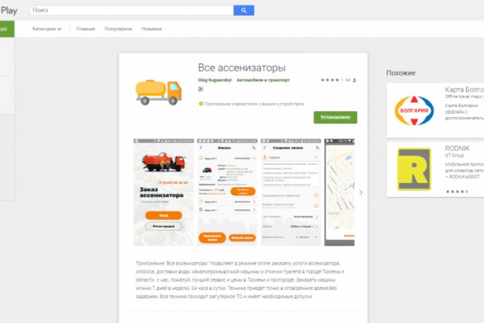Click the reviewers person icon beside 54
The height and width of the screenshot is (323, 484).
pos(354,80)
